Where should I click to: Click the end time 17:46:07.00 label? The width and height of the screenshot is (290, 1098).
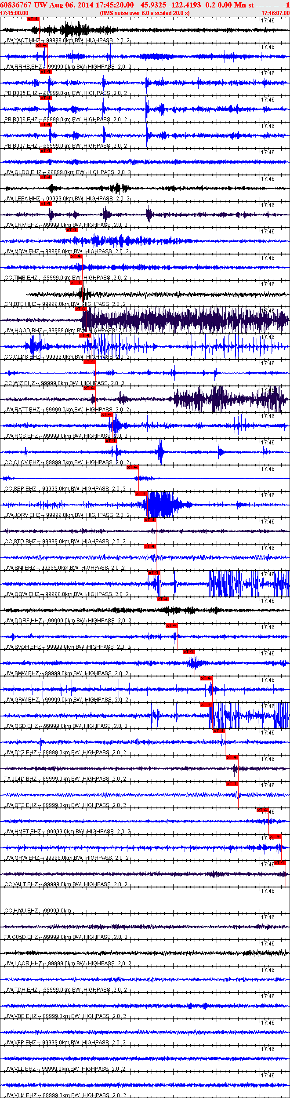coord(275,13)
